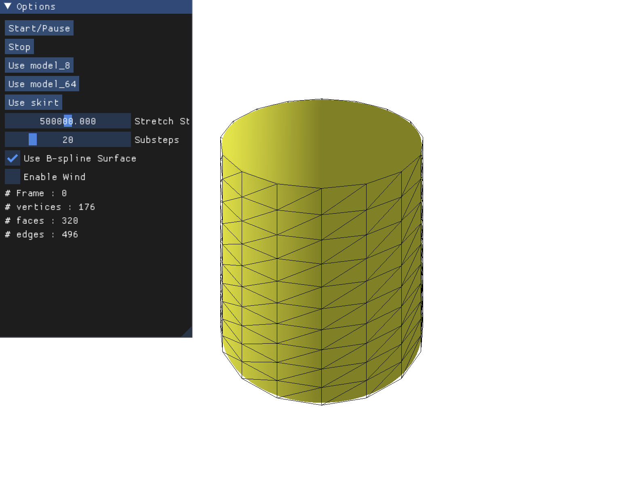The width and height of the screenshot is (641, 479).
Task: Uncheck Use B-spline Surface checkbox
Action: (13, 158)
